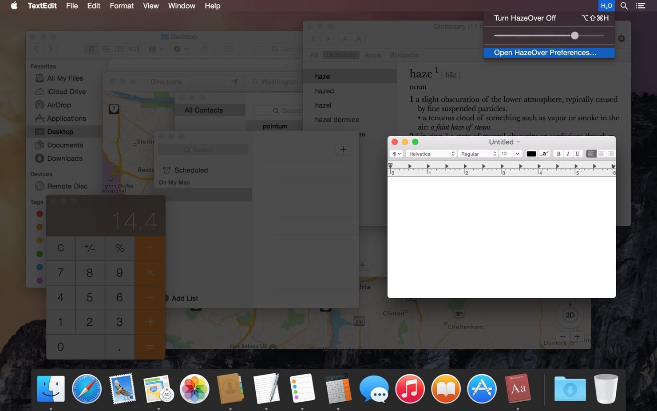Click the black text color swatch
Image resolution: width=657 pixels, height=411 pixels.
point(531,154)
